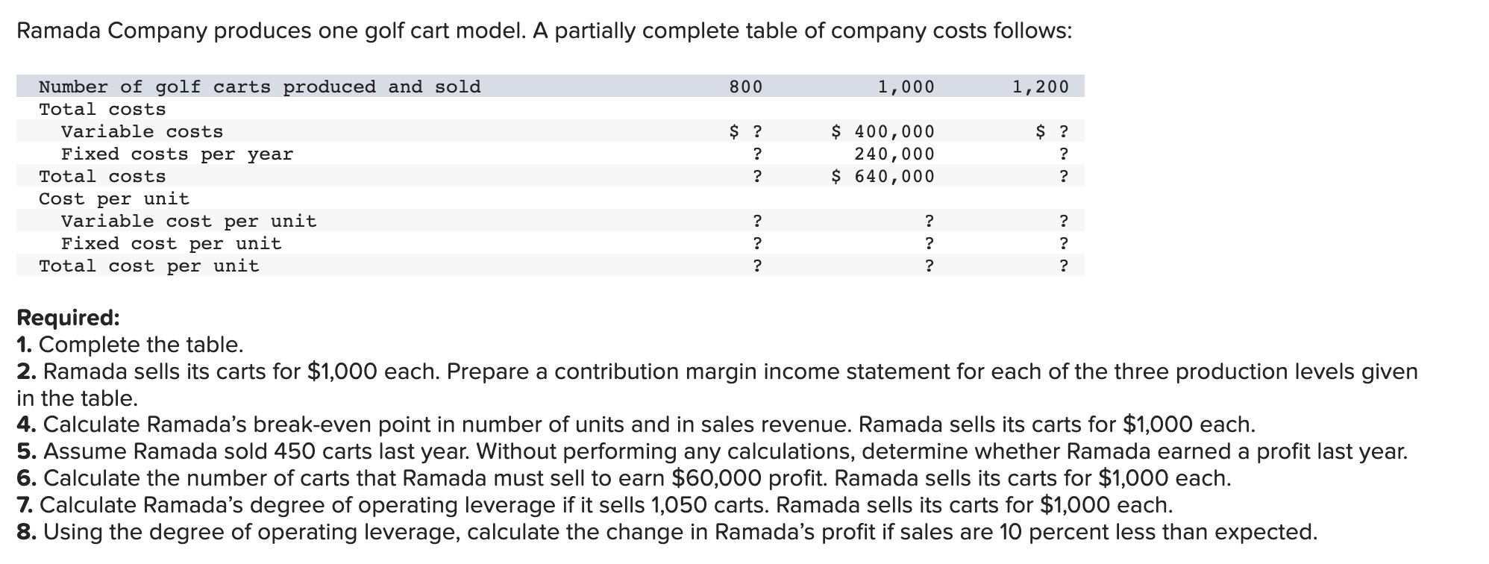Select the $400,000 variable costs value
Viewport: 1489px width, 564px height.
coord(883,132)
